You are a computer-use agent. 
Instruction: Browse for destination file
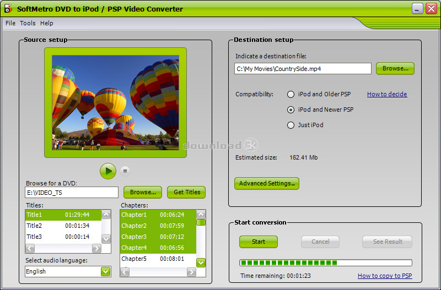tap(395, 68)
